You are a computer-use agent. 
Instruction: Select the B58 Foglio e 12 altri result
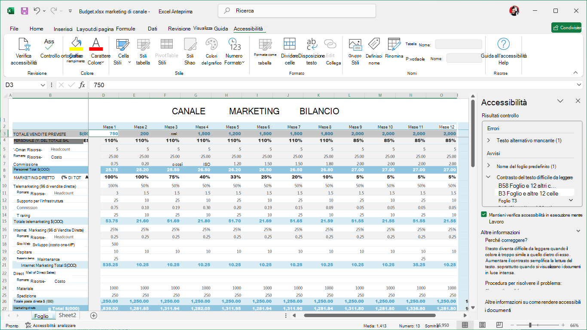click(x=527, y=186)
